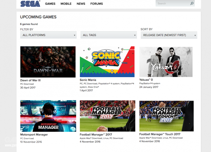Expand the All Platforms filter dropdown

pos(48,35)
